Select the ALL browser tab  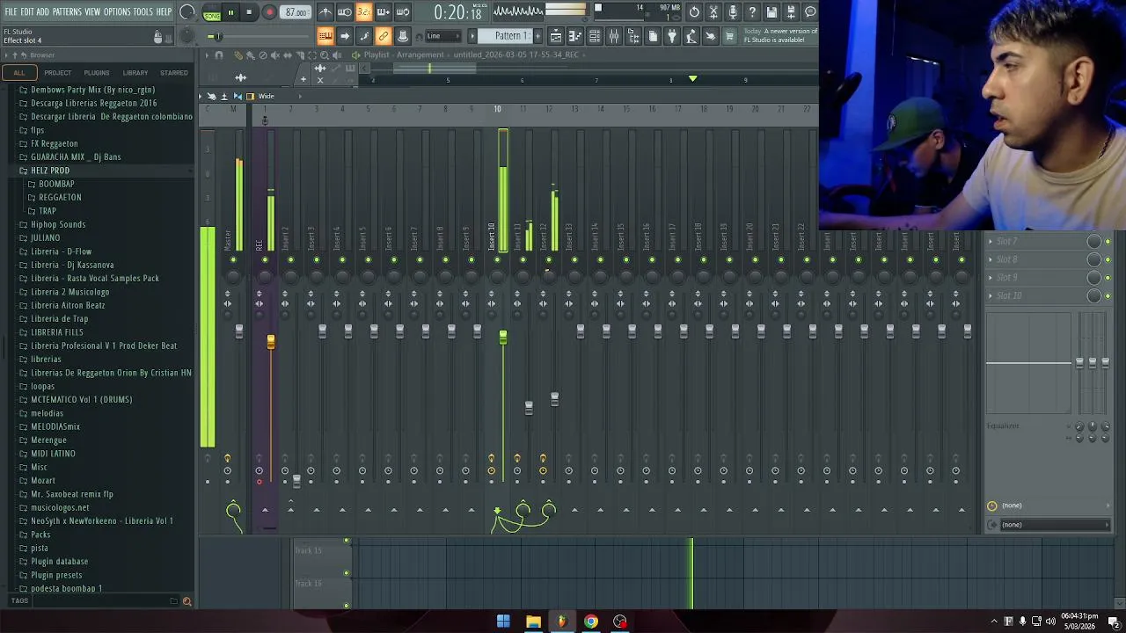pos(19,73)
